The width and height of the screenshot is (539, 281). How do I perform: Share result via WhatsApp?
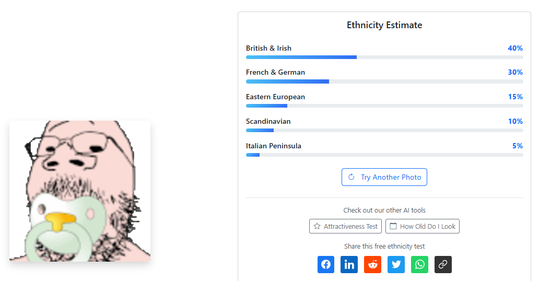coord(419,264)
